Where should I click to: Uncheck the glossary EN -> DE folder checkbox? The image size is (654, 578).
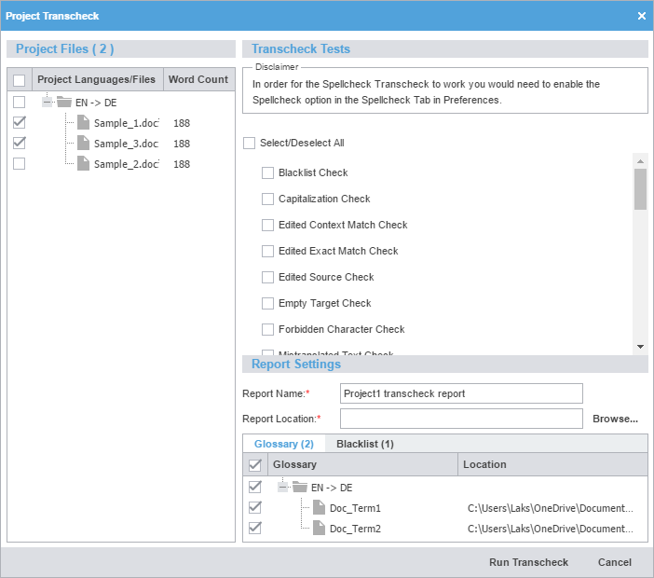(255, 487)
